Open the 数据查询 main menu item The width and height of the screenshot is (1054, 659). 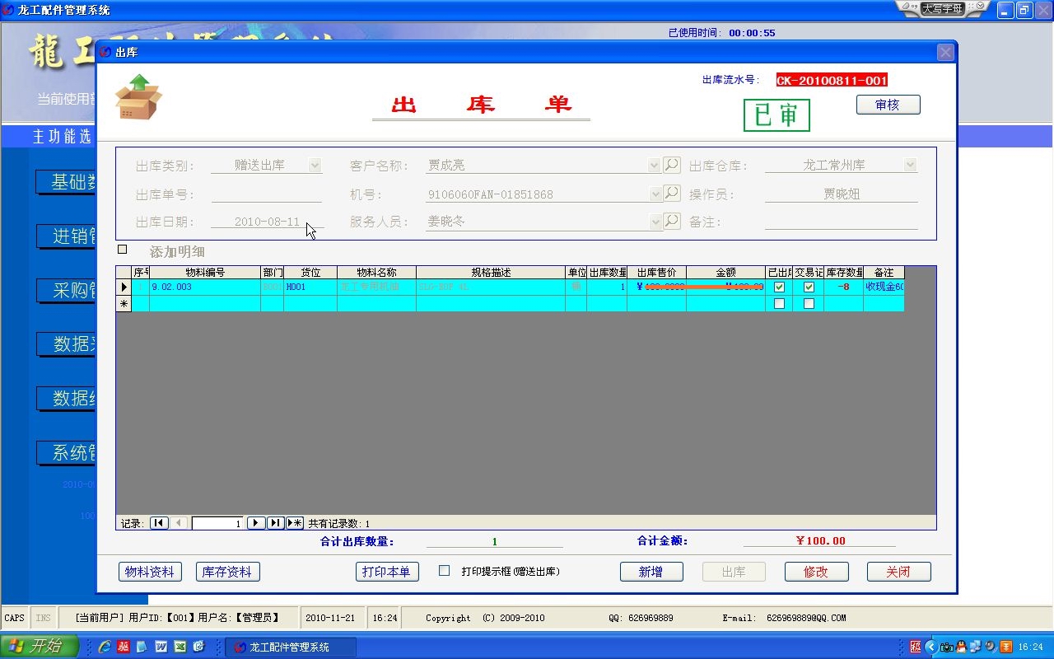click(x=66, y=344)
